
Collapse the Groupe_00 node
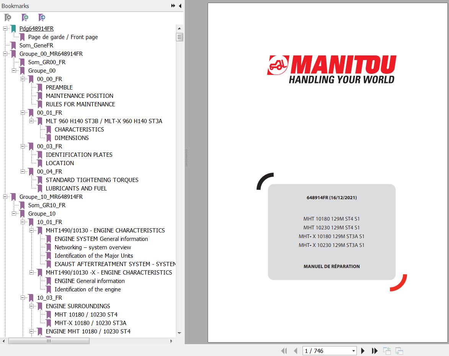pos(14,71)
